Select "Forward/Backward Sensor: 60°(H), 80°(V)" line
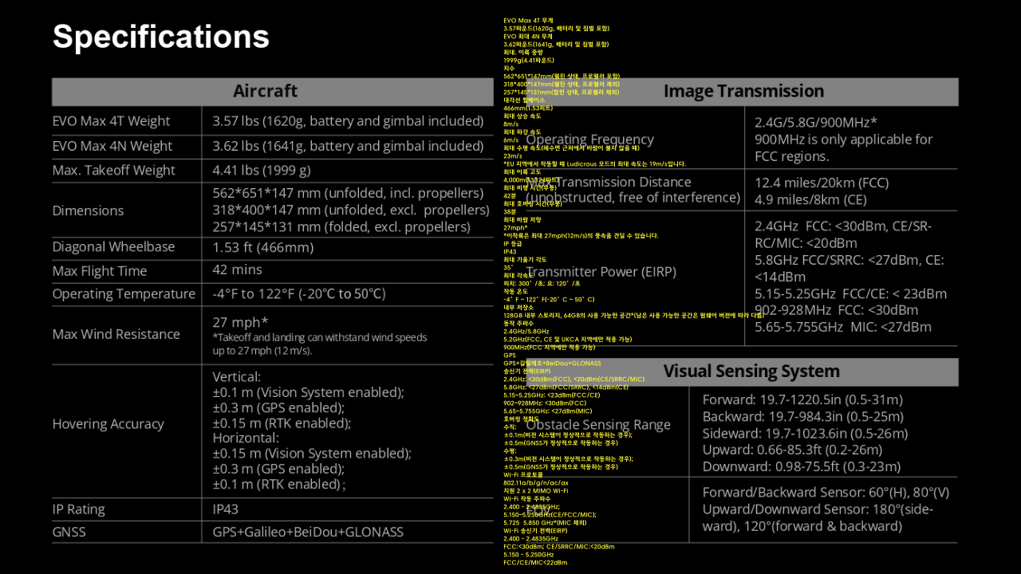This screenshot has height=574, width=1021. click(826, 493)
